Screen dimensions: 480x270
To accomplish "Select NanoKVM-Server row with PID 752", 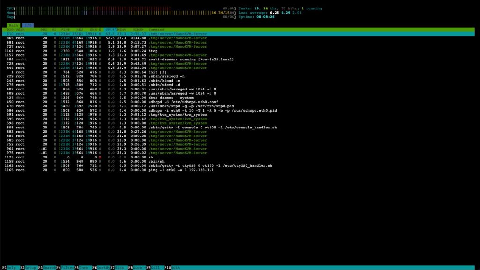I will click(x=239, y=144).
